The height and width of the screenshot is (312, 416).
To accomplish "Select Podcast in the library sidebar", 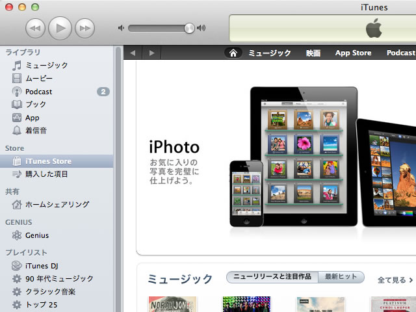I will pos(57,92).
